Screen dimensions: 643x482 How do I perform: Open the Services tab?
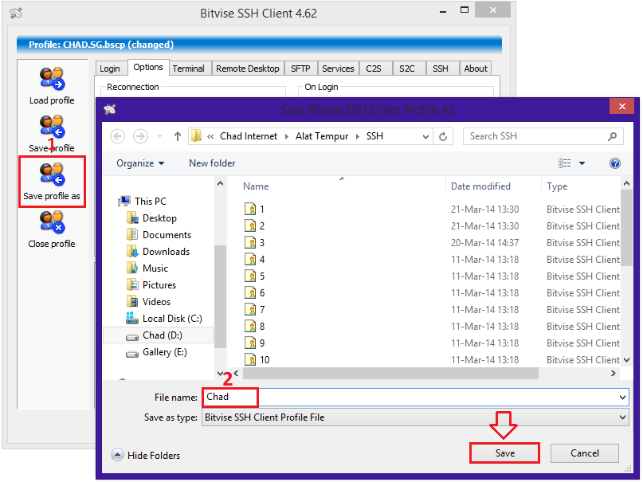click(338, 69)
